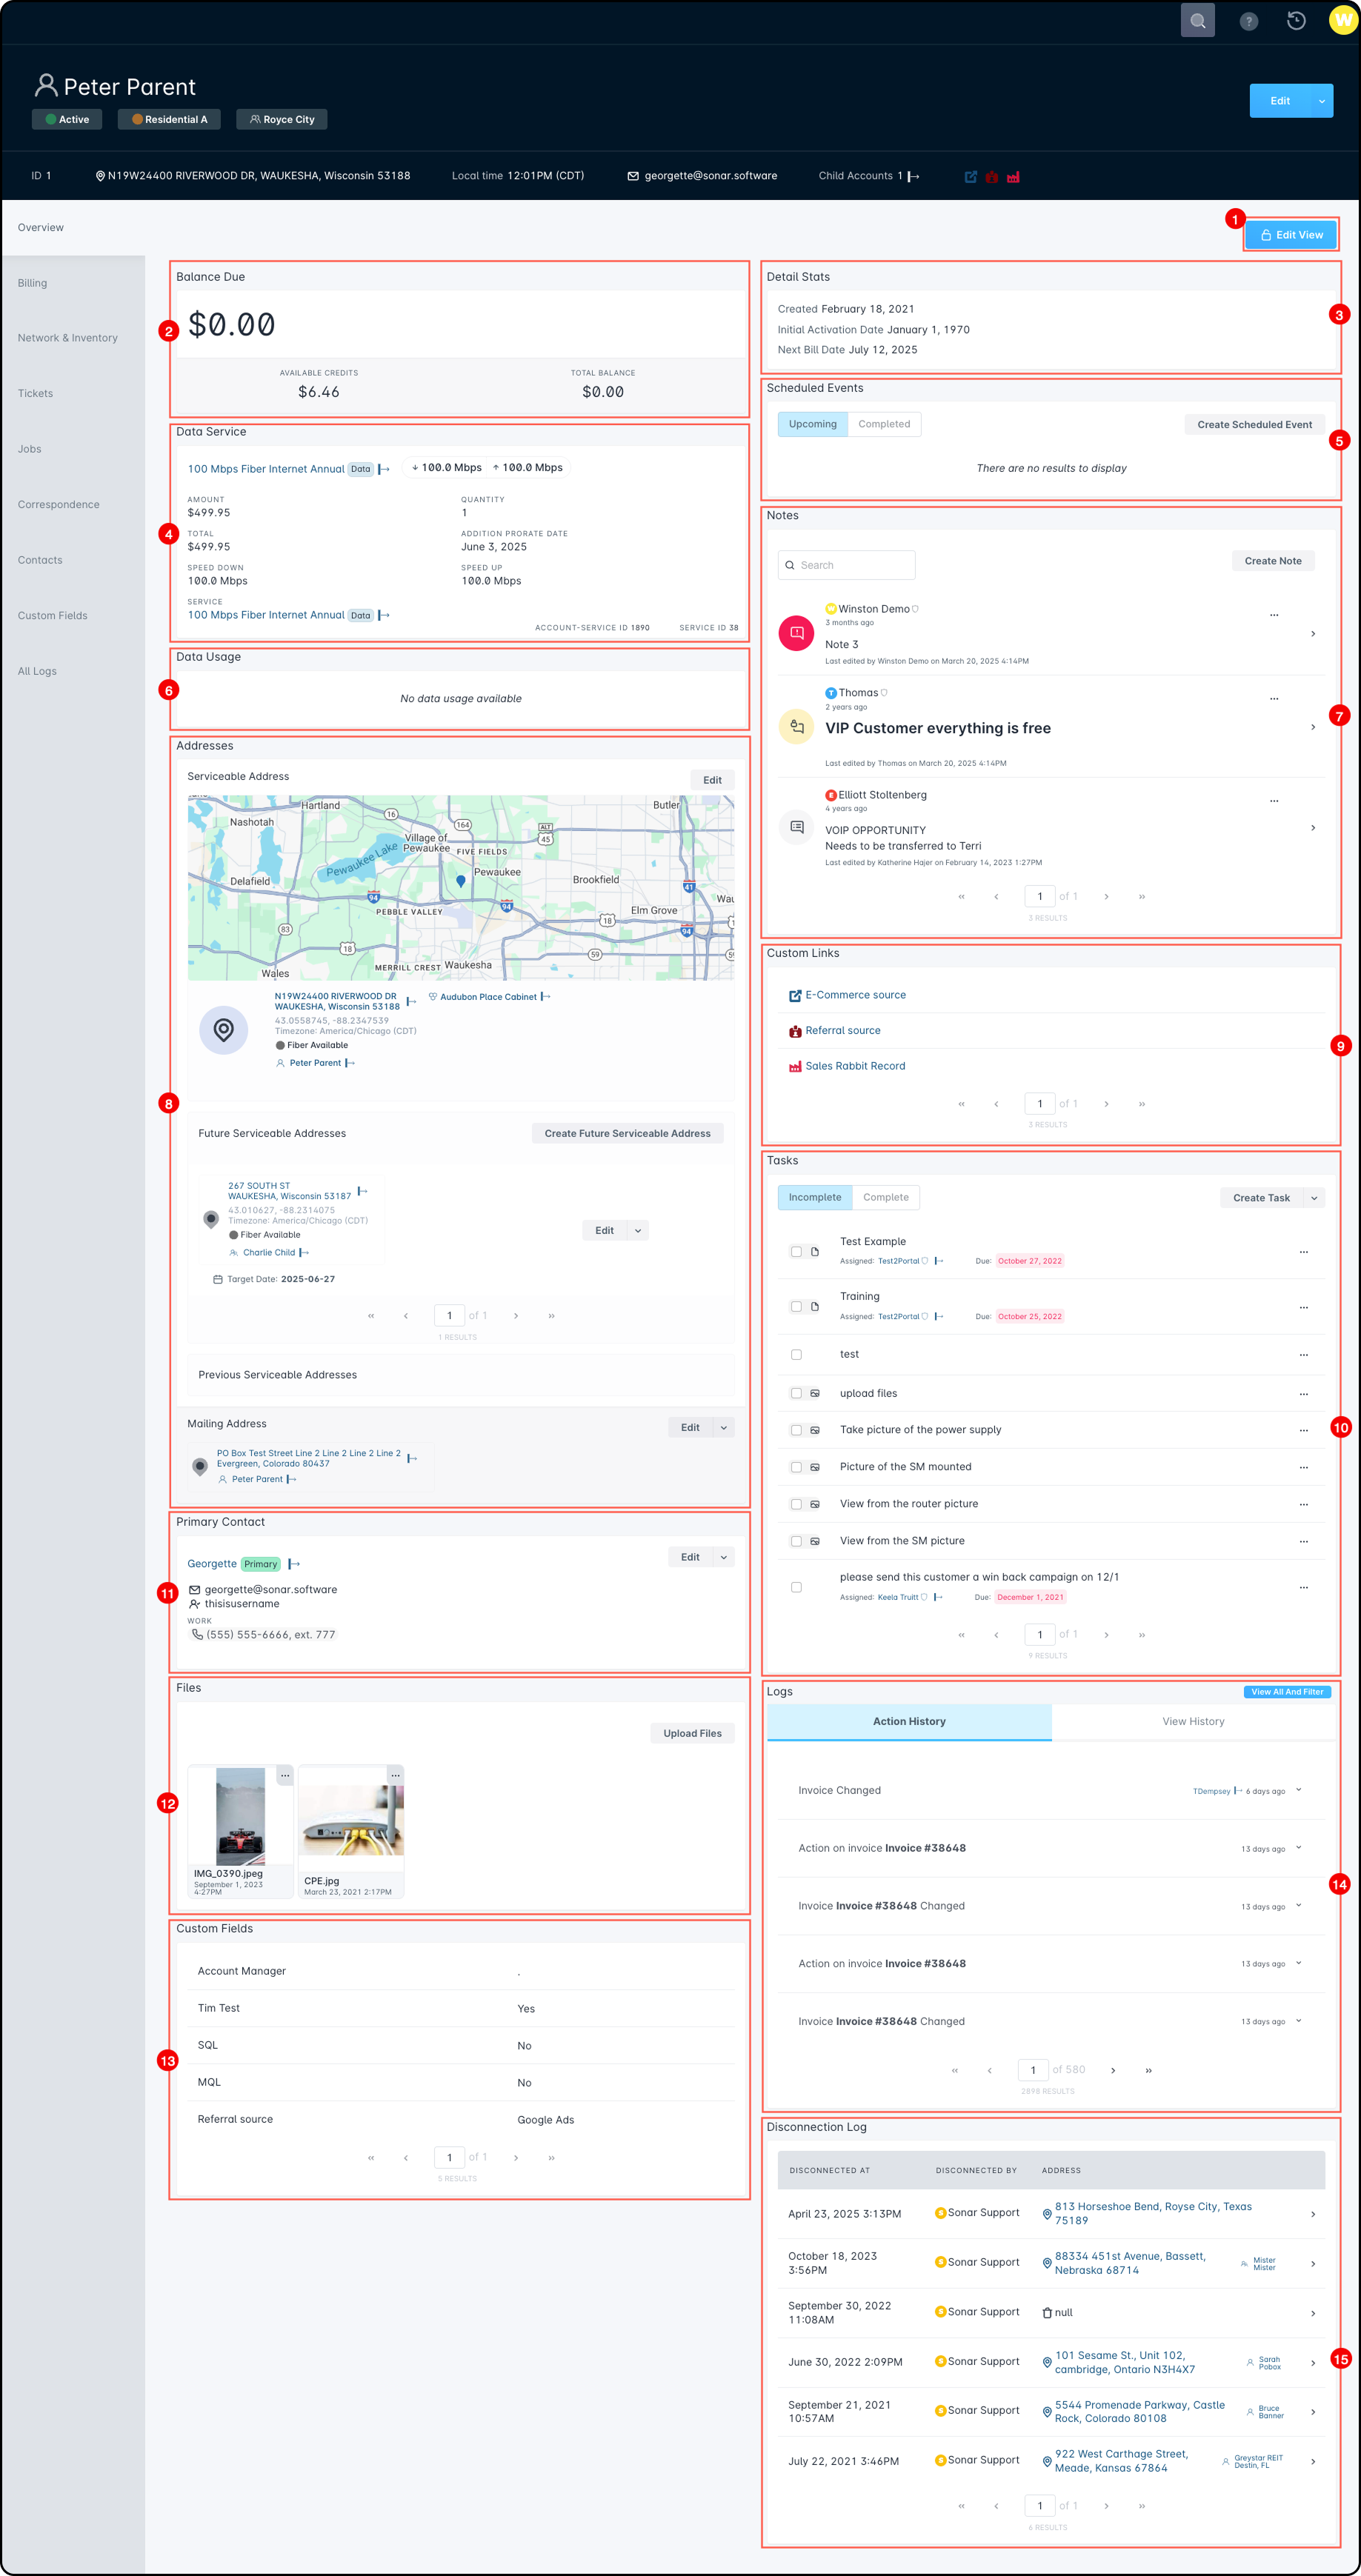Image resolution: width=1361 pixels, height=2576 pixels.
Task: Open dropdown beside Primary Contact Edit
Action: [724, 1557]
